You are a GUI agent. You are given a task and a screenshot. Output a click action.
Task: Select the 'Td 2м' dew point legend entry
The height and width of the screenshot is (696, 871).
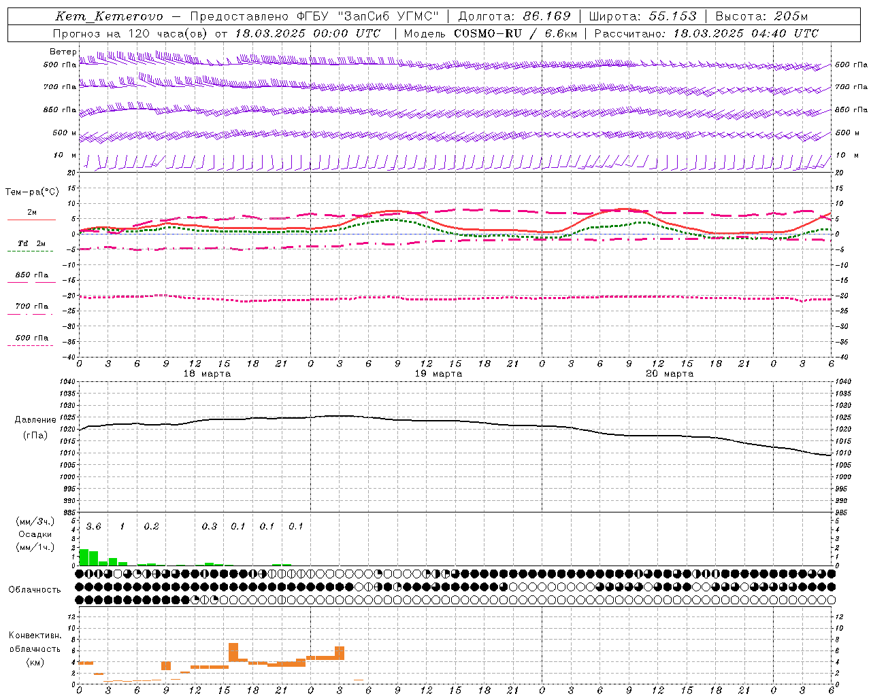tap(32, 243)
